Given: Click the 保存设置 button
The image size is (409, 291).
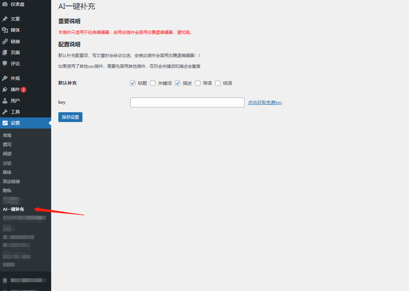Looking at the screenshot, I should point(70,117).
